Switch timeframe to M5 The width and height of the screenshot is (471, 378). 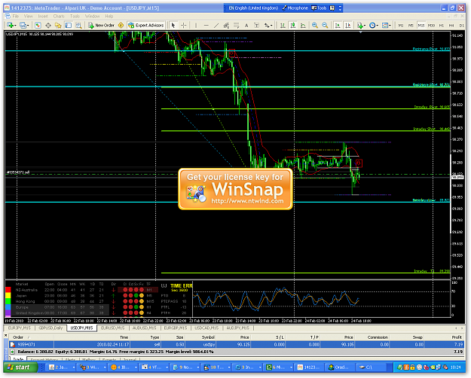(x=411, y=26)
